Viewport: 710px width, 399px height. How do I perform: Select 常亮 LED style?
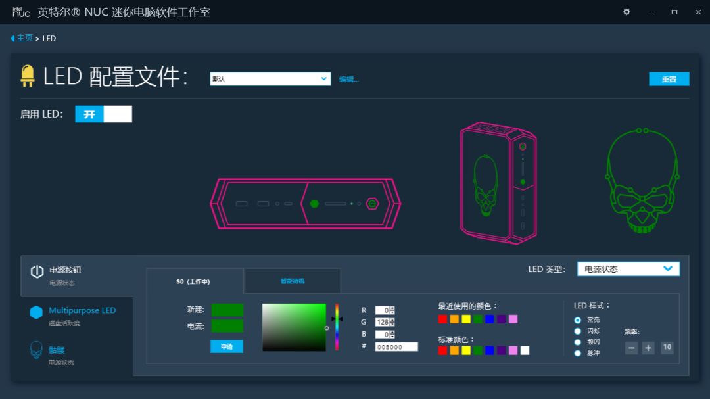(x=577, y=320)
